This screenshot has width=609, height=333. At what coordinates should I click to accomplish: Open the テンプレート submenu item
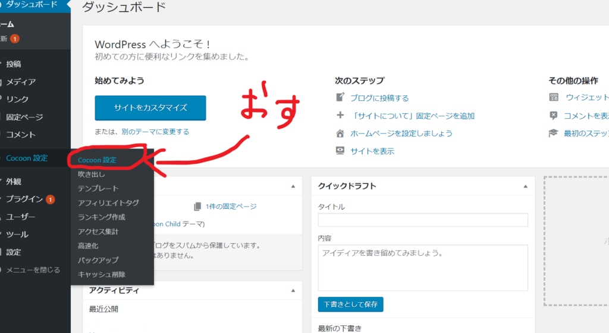(98, 188)
